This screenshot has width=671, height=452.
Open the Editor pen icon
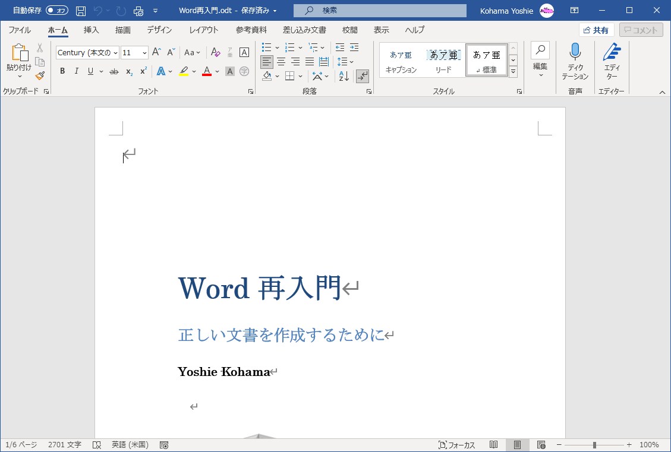pyautogui.click(x=611, y=62)
